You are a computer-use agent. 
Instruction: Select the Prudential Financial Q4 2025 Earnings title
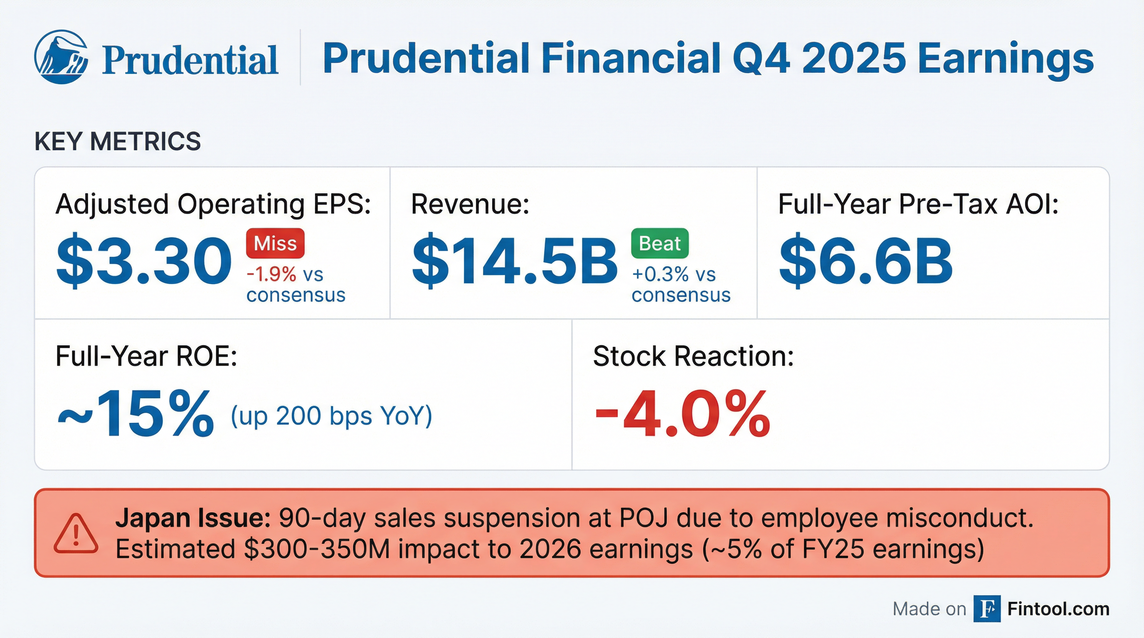coord(708,58)
